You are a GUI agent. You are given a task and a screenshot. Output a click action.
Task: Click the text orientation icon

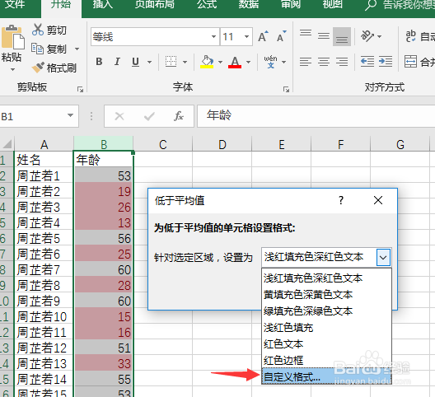(367, 36)
